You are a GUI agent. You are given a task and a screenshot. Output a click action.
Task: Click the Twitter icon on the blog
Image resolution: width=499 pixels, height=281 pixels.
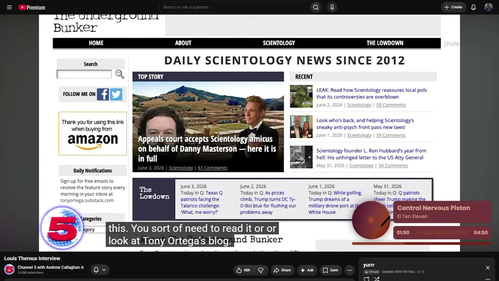coord(116,94)
